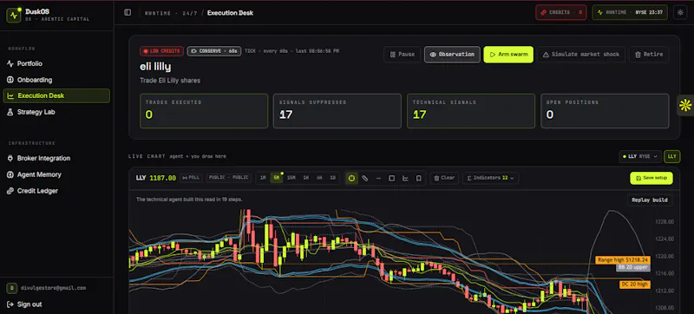This screenshot has height=314, width=694.
Task: Click the Trade Eli Lilly shares description
Action: coord(170,81)
